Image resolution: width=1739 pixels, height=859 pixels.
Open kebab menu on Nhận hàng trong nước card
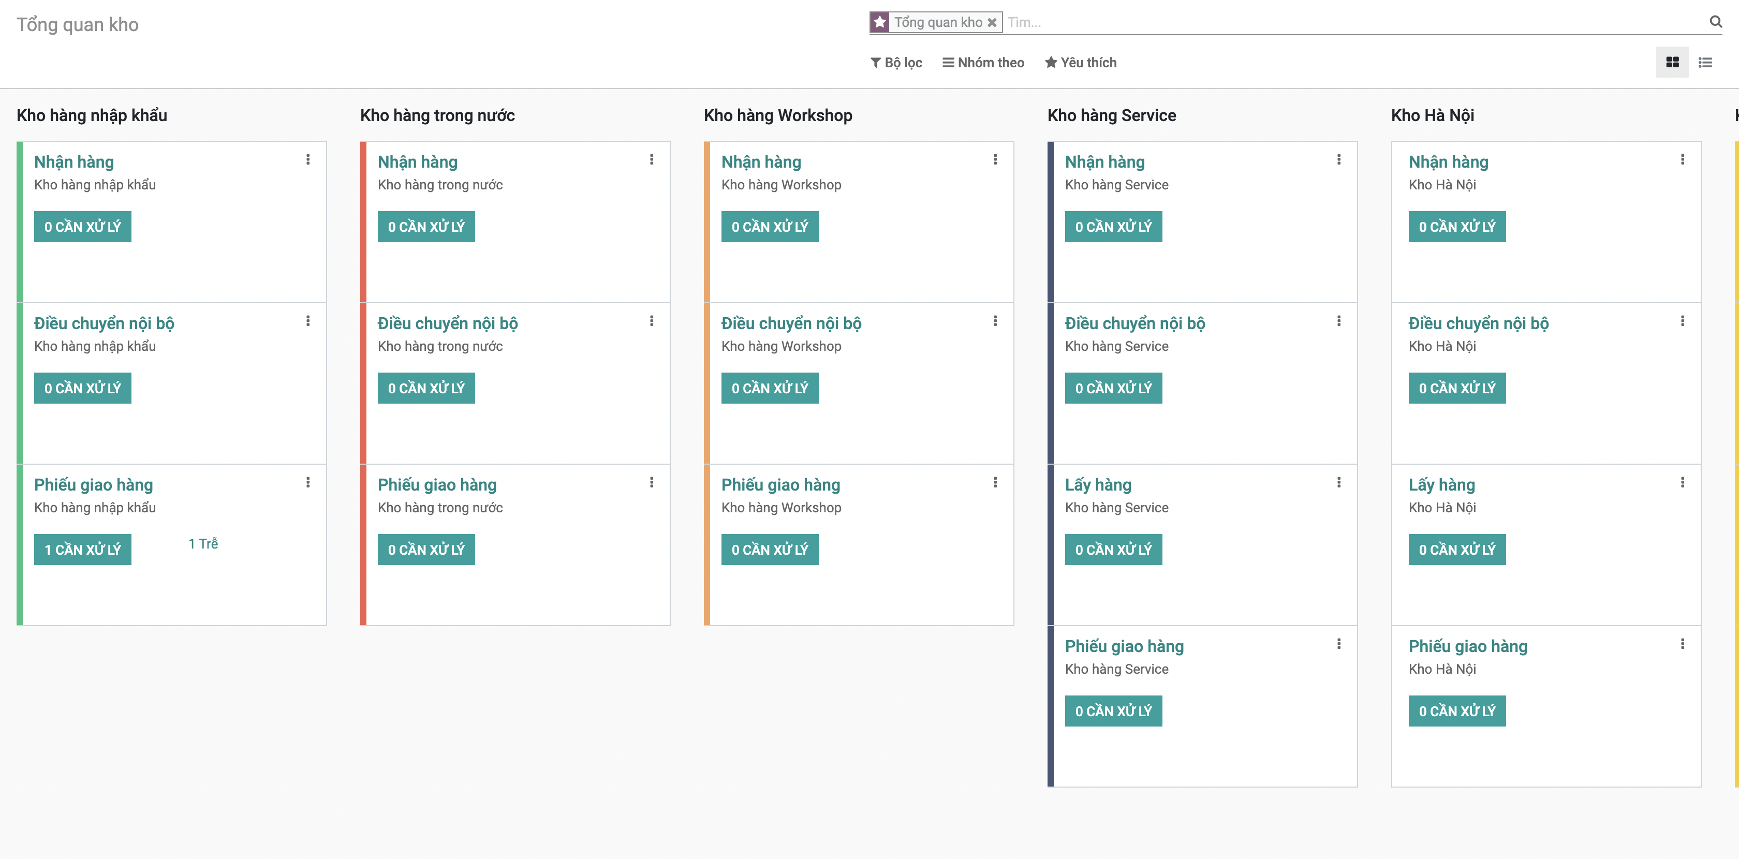[652, 159]
